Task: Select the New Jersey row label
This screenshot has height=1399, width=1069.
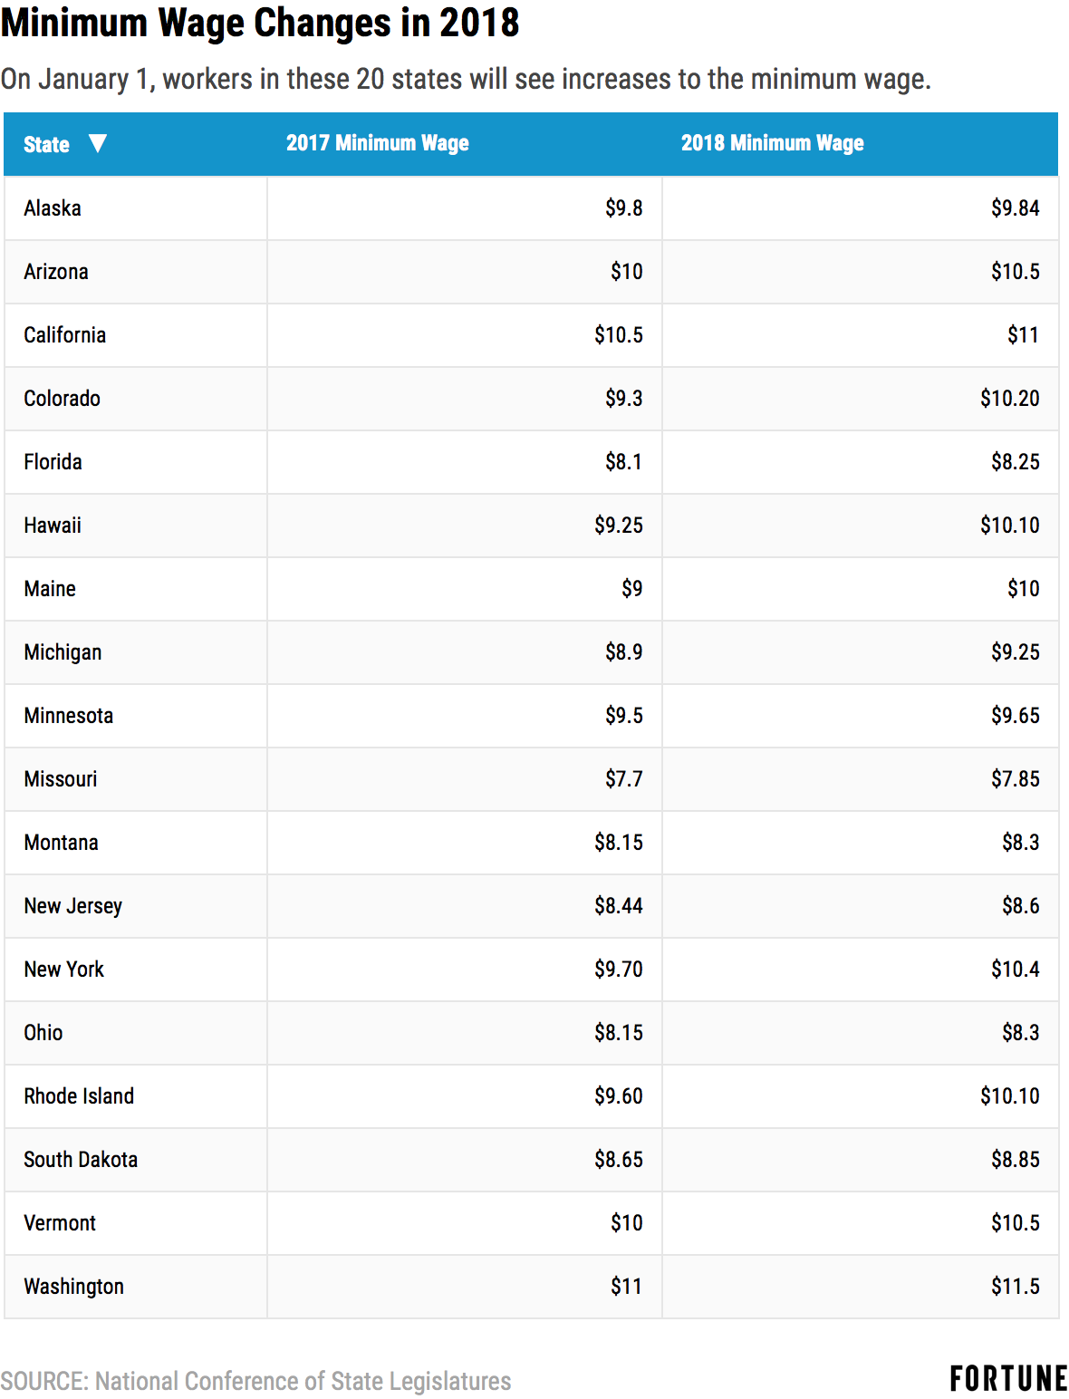Action: pyautogui.click(x=73, y=906)
